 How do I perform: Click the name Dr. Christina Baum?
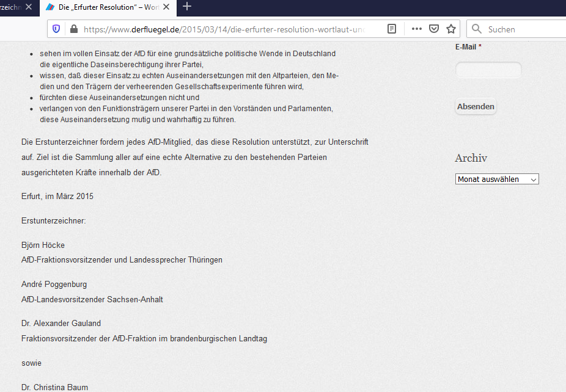pyautogui.click(x=54, y=387)
